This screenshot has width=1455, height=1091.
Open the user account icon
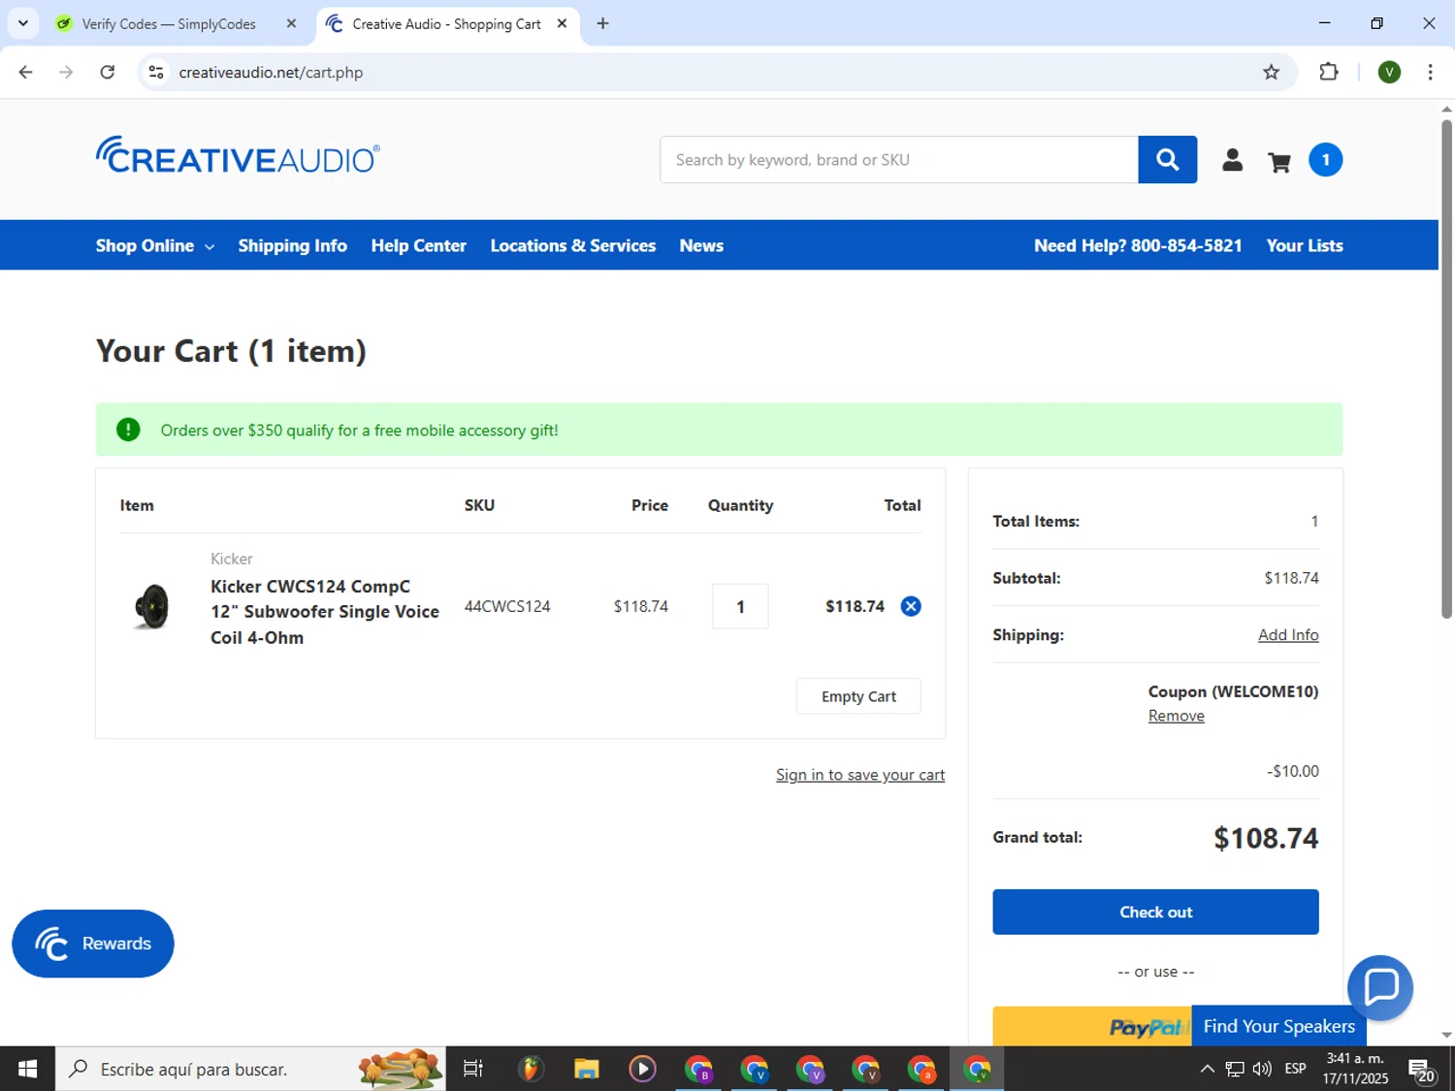[x=1232, y=160]
